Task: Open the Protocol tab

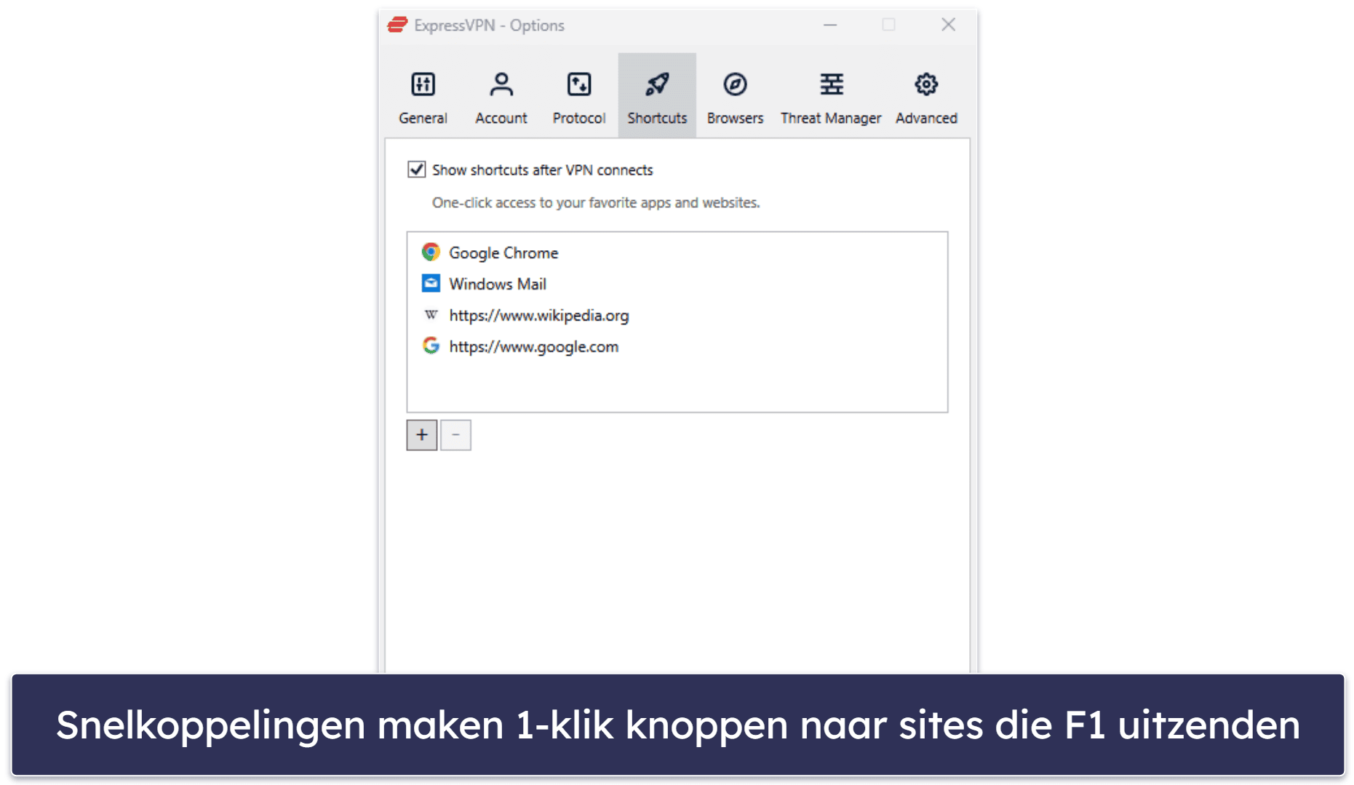Action: point(578,97)
